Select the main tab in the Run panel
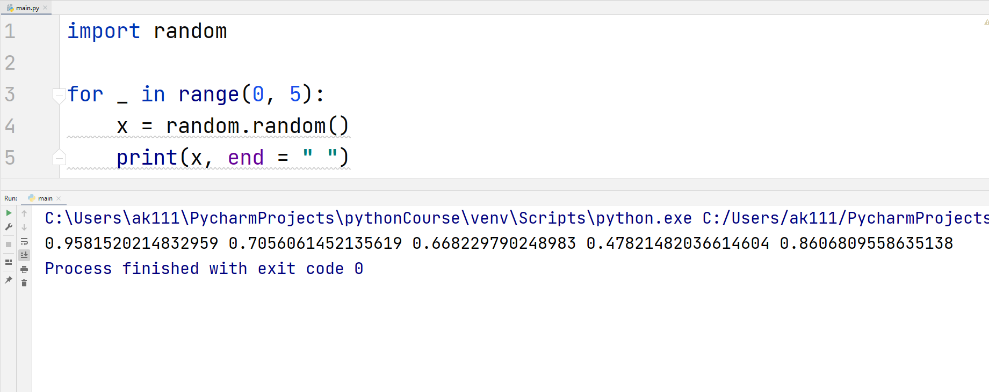The image size is (989, 392). point(45,198)
